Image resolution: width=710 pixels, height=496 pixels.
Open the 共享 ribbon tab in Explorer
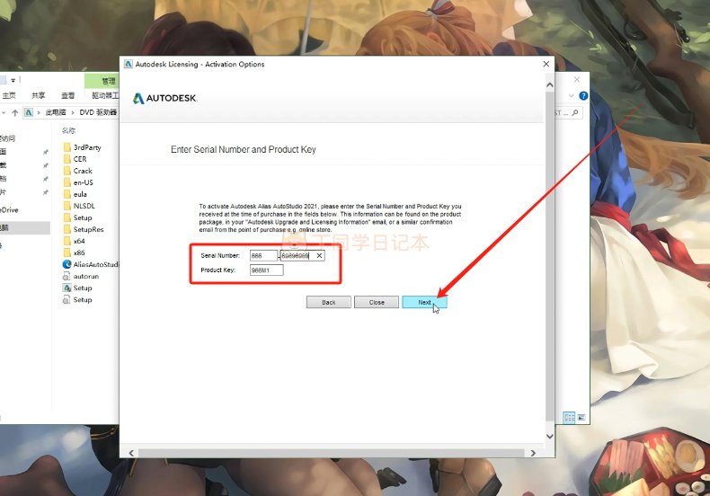tap(38, 95)
